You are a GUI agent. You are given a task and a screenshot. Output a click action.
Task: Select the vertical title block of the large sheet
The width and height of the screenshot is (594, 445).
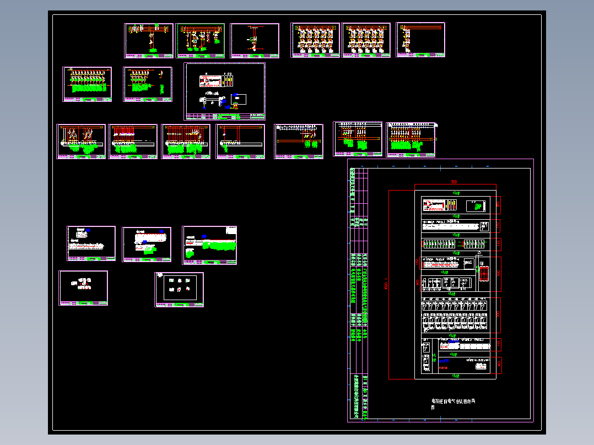(x=359, y=294)
